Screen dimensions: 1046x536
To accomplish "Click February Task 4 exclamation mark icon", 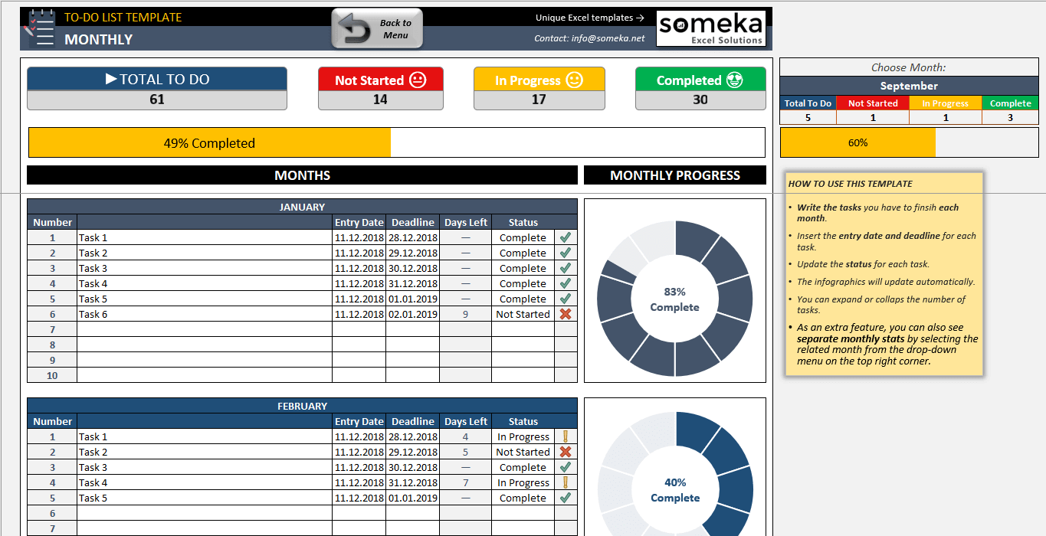I will tap(566, 482).
